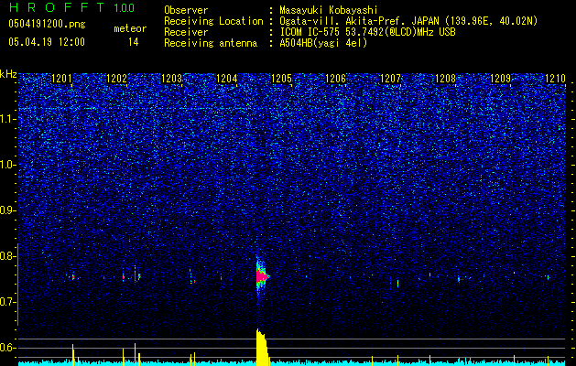The height and width of the screenshot is (366, 576).
Task: Click the 'Receiving Location' label
Action: [x=213, y=21]
